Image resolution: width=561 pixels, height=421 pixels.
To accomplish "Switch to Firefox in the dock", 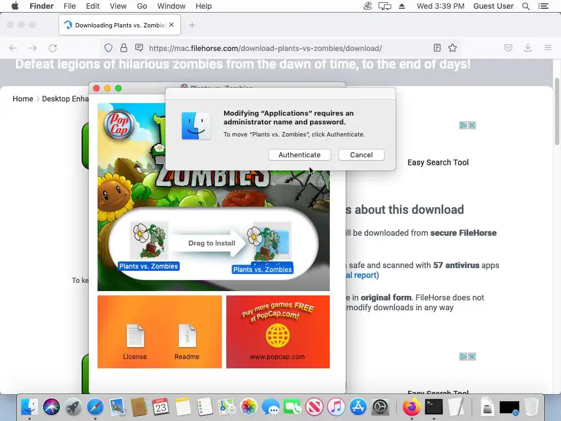I will click(x=412, y=407).
